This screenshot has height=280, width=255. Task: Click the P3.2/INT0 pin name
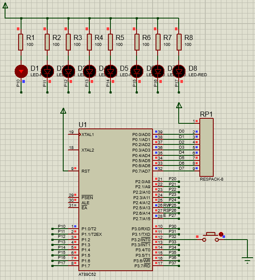point(141,240)
